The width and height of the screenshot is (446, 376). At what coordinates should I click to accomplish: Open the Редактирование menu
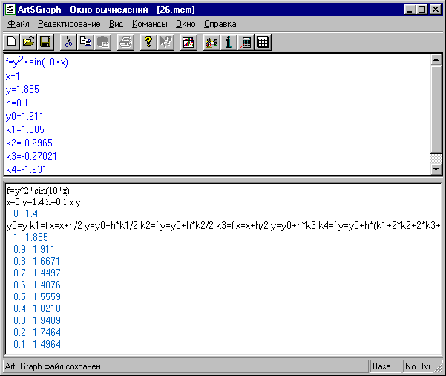click(x=69, y=25)
